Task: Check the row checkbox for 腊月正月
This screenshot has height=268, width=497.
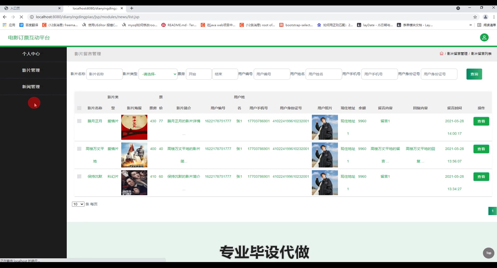Action: [79, 121]
